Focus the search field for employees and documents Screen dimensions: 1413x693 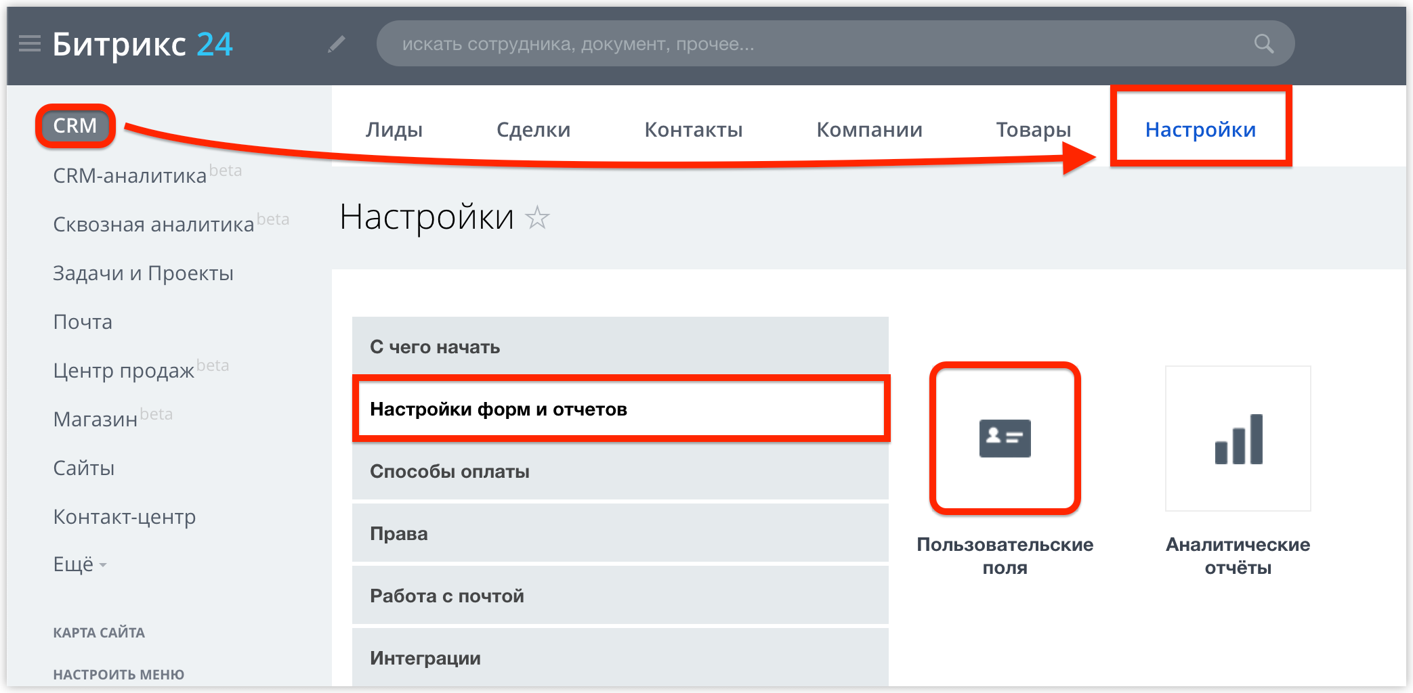tap(835, 43)
